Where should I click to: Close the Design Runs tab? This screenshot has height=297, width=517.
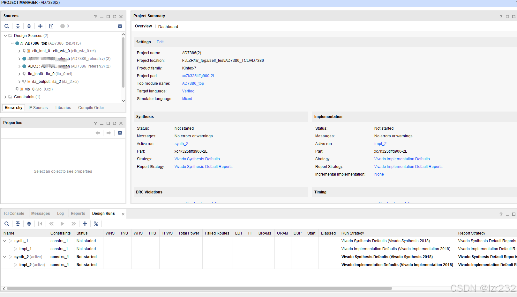tap(123, 214)
